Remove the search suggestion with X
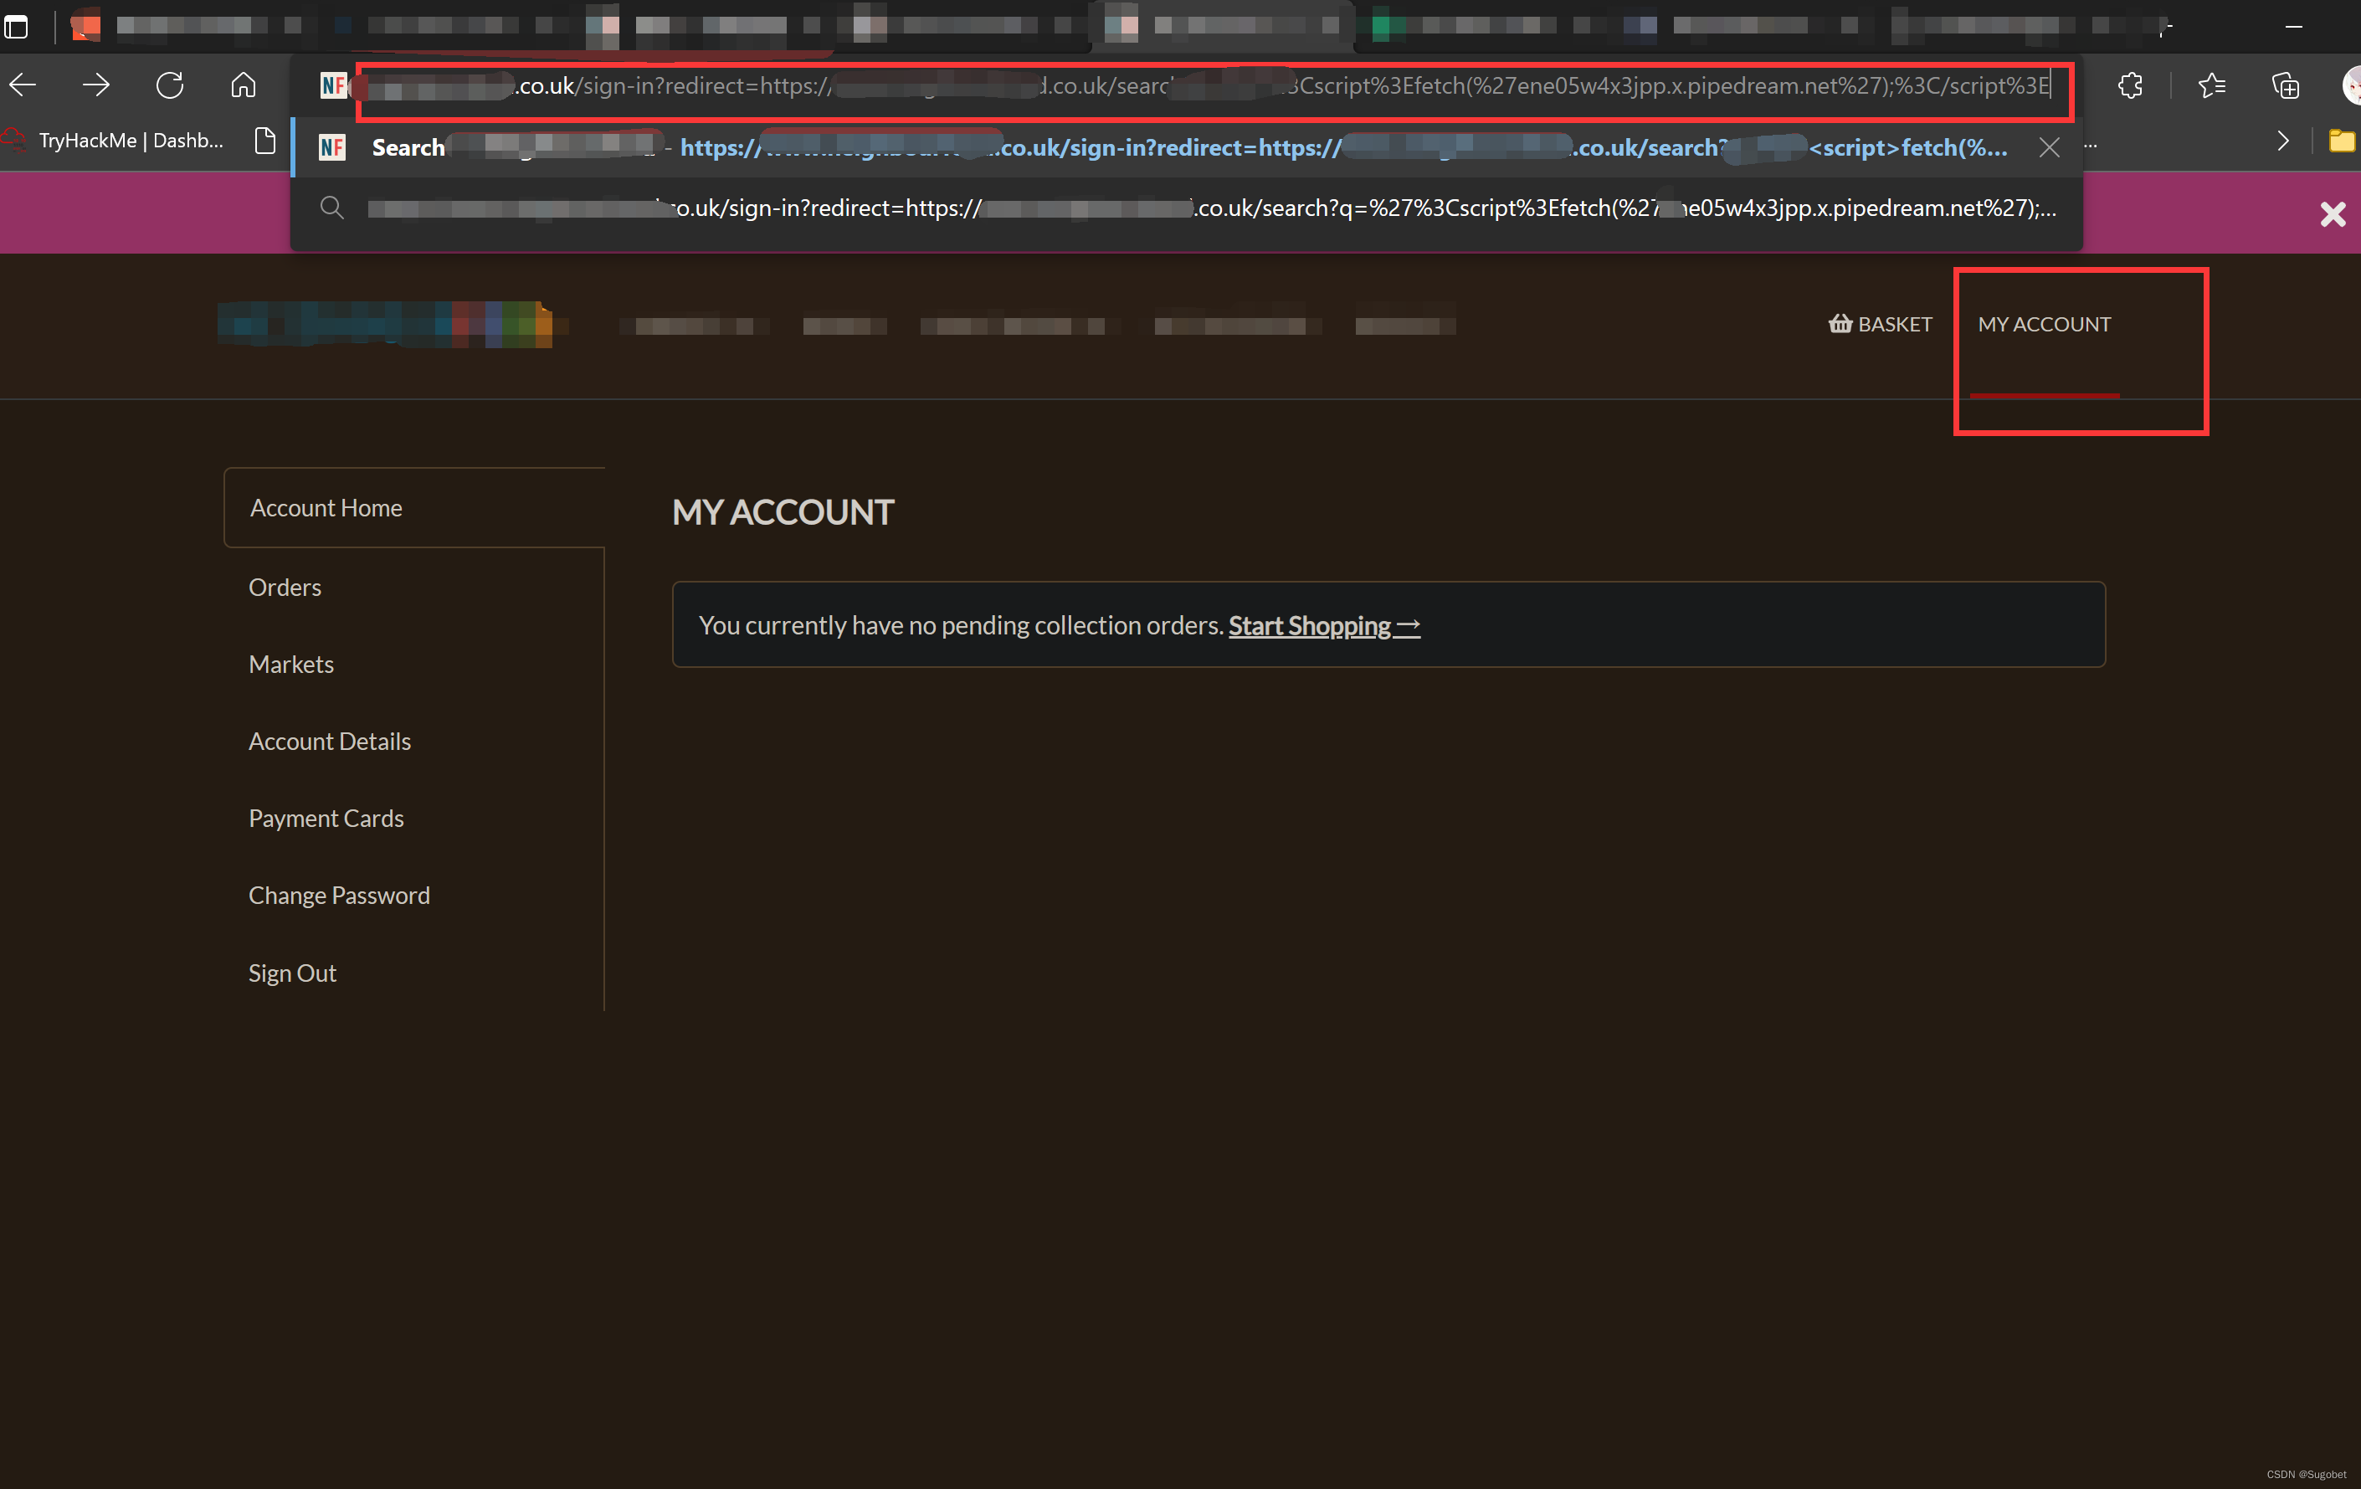The width and height of the screenshot is (2361, 1489). click(2049, 147)
